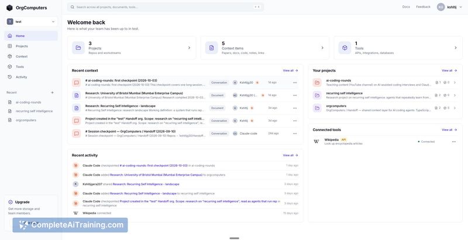Click the cube icon in Tools card
The width and height of the screenshot is (468, 240).
click(345, 48)
